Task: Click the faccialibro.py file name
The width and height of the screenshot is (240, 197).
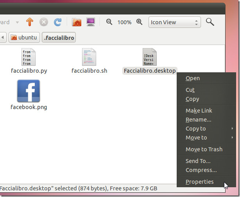Action: tap(29, 71)
